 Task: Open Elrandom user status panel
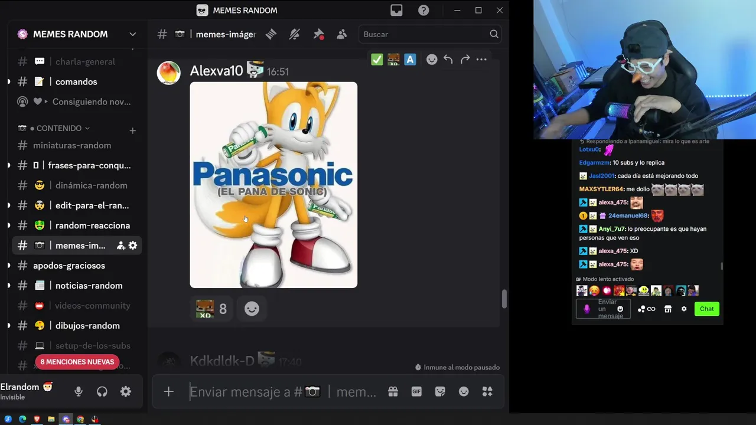coord(27,391)
